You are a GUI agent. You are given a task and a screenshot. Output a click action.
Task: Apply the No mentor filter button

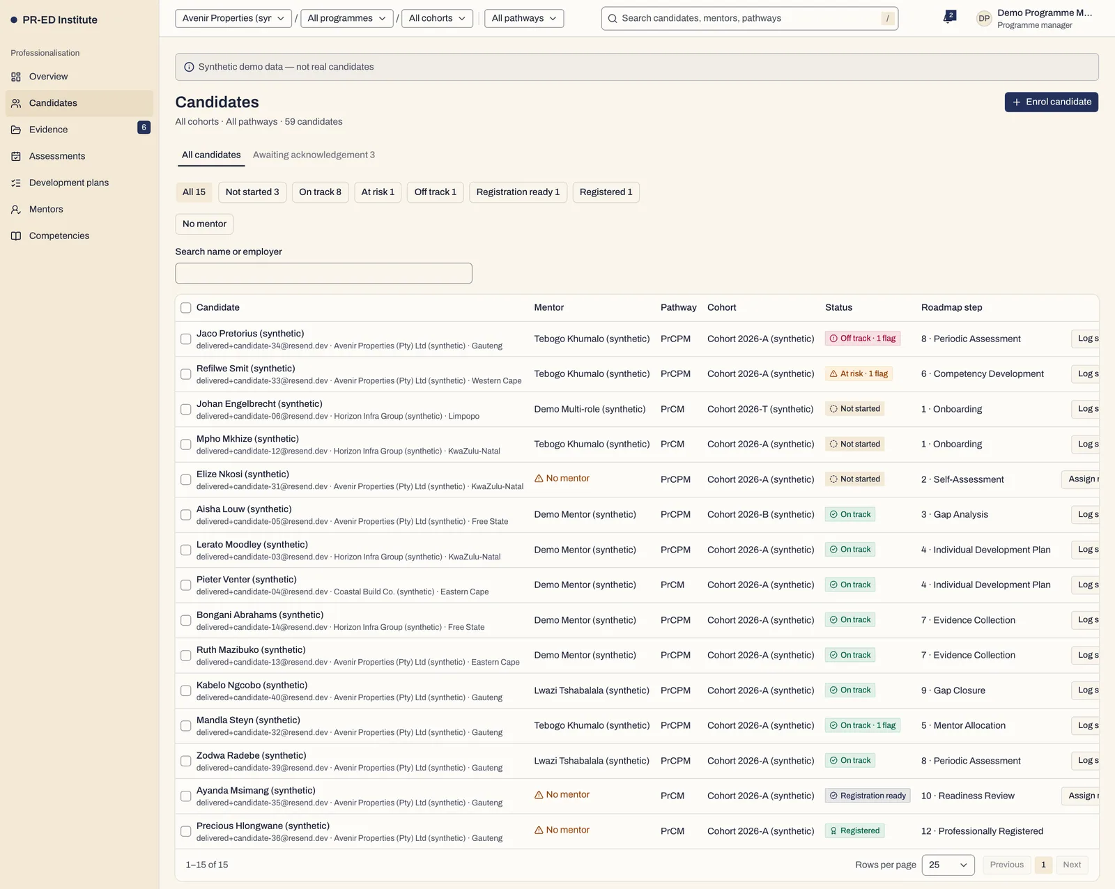point(204,224)
